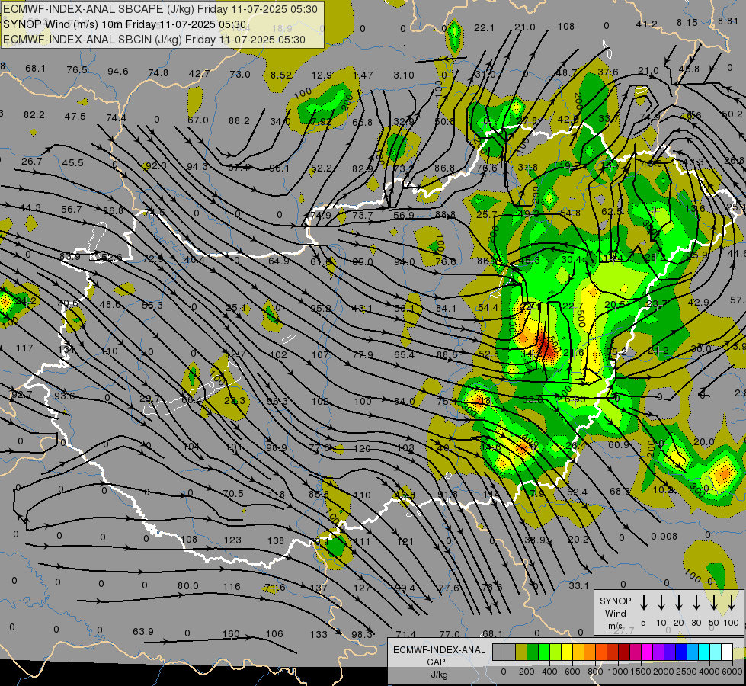746x686 pixels.
Task: Click the 137 value on the map
Action: click(x=319, y=588)
